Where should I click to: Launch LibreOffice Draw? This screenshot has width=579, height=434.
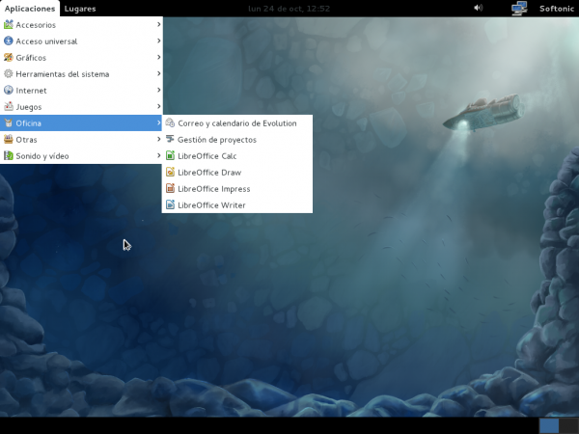(x=237, y=173)
